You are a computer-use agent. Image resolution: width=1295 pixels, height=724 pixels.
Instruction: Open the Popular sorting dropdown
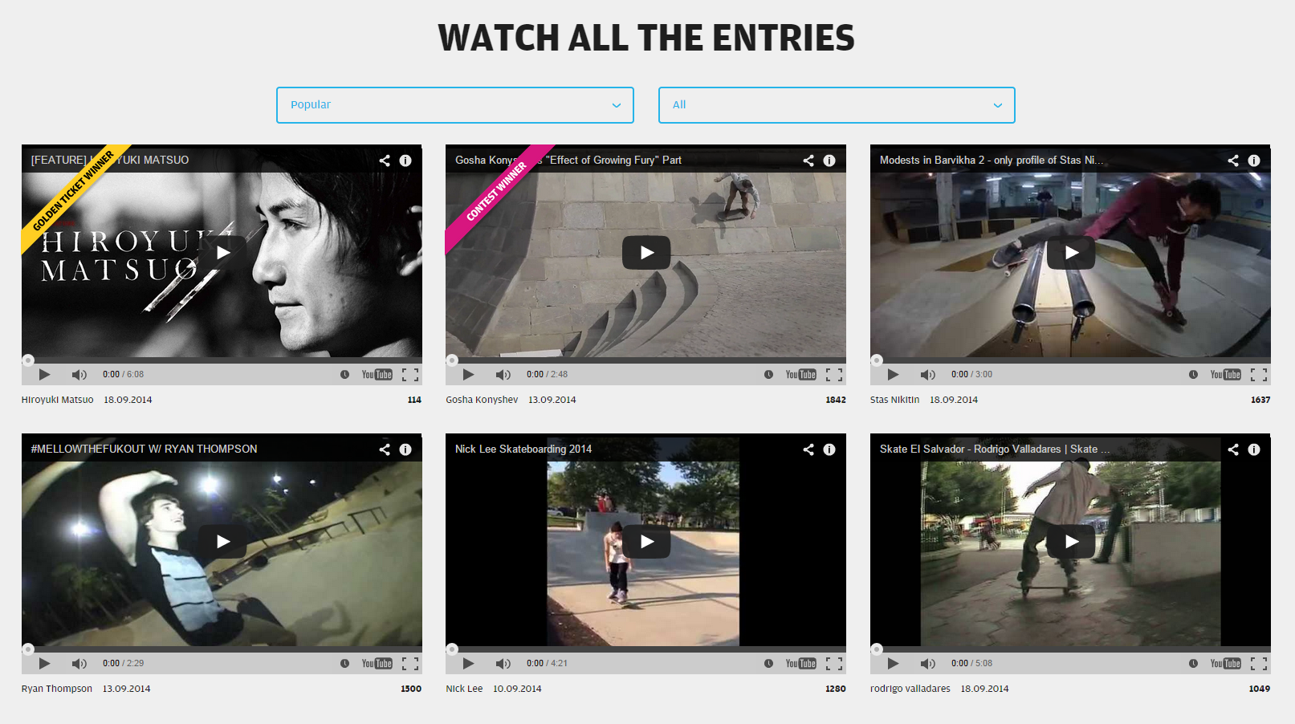click(x=455, y=105)
